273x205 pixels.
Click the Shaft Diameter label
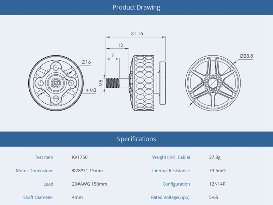(x=38, y=197)
